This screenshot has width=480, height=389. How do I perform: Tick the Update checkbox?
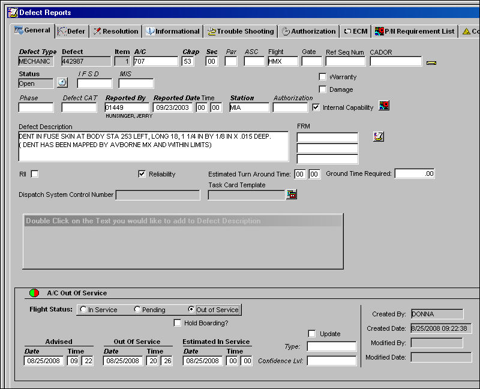312,334
